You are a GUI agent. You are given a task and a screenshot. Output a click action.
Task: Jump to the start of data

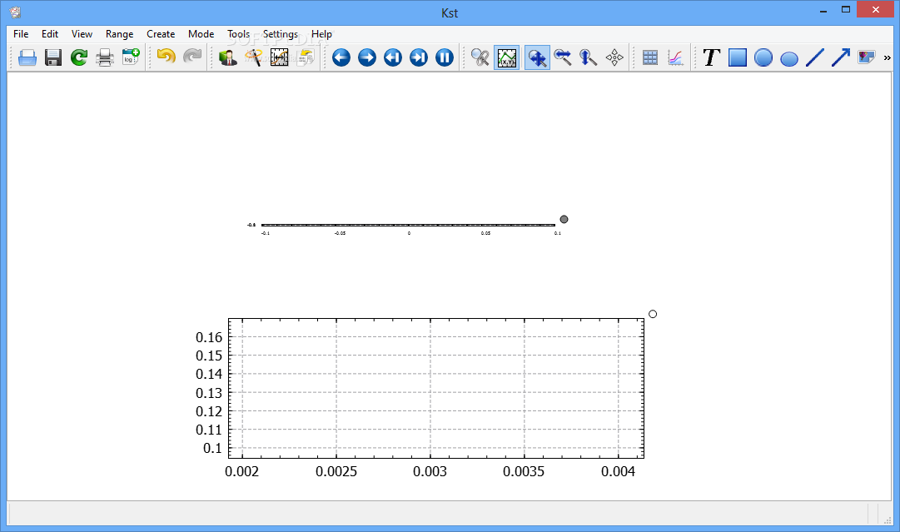tap(393, 57)
